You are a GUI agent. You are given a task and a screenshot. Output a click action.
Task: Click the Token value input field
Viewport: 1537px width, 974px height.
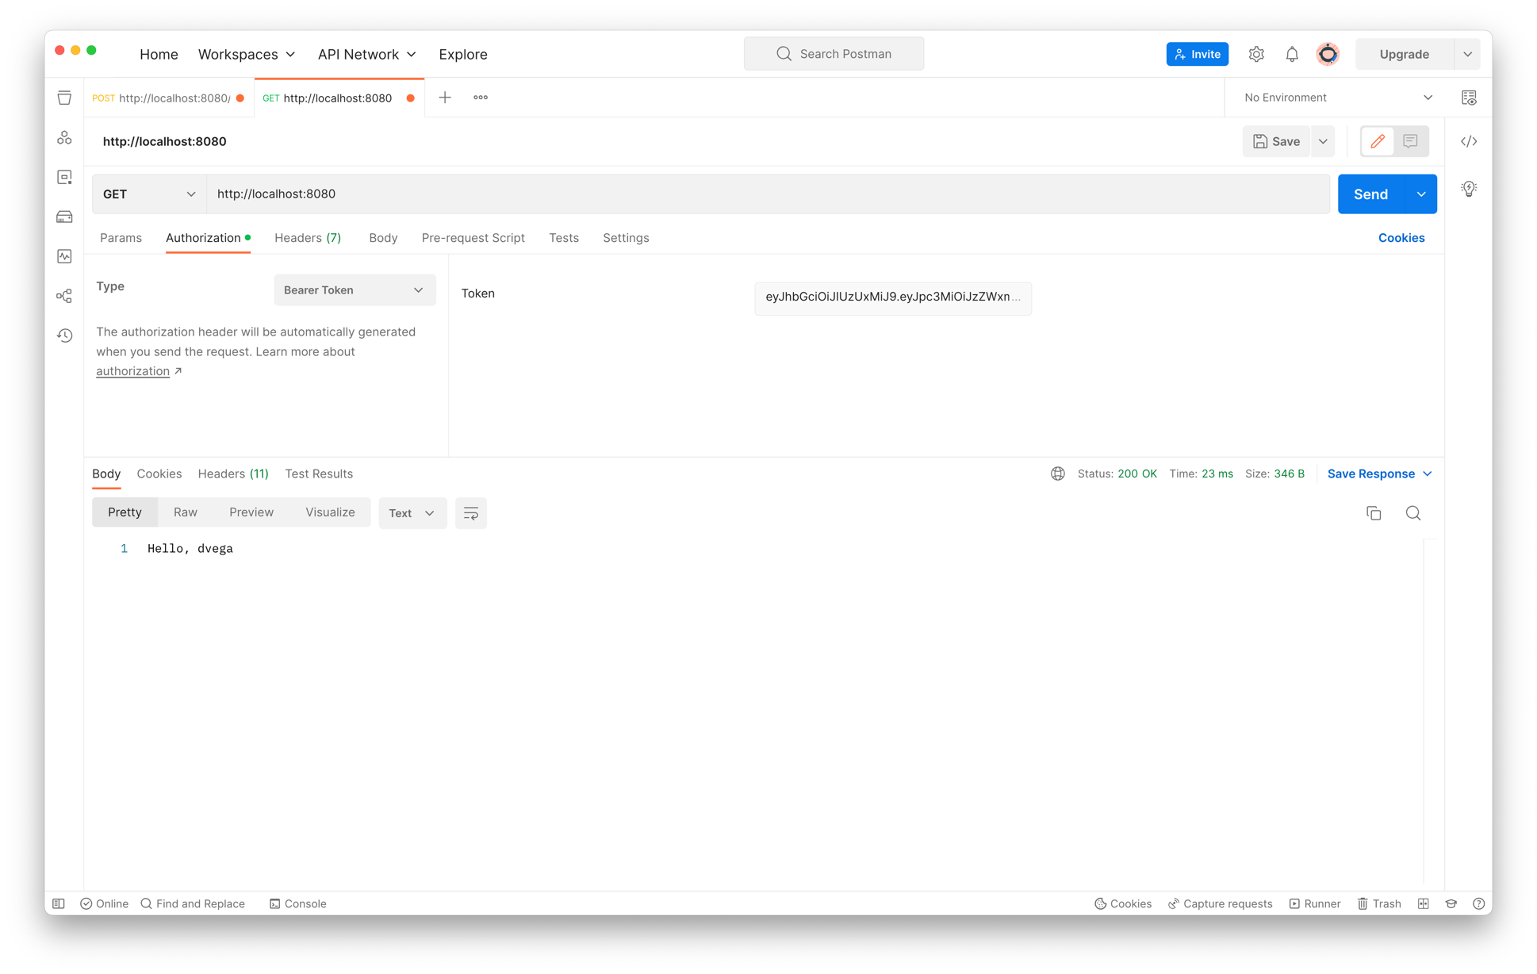click(892, 297)
